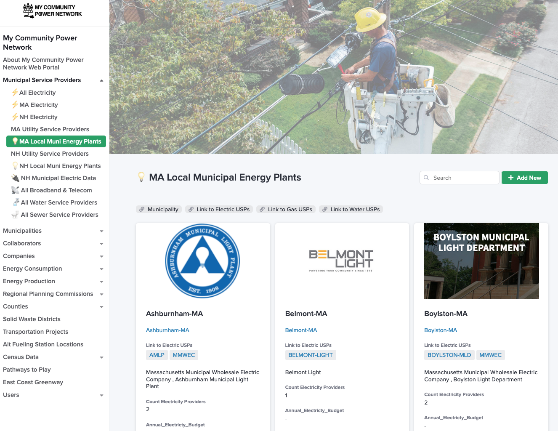Open the My Community Power Network logo

(53, 11)
